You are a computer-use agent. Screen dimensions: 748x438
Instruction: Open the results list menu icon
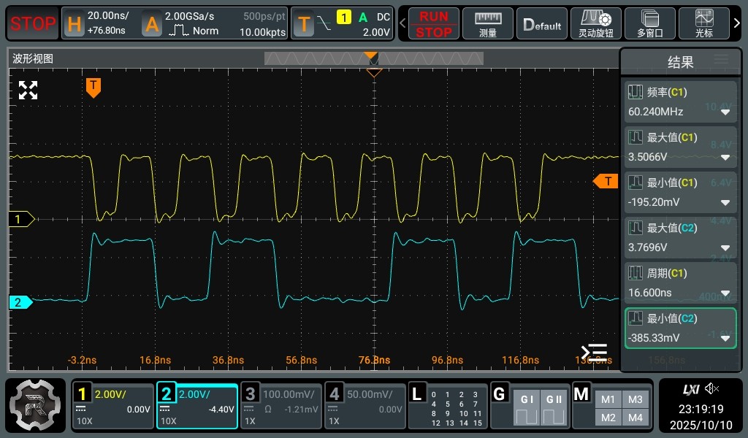pos(721,61)
